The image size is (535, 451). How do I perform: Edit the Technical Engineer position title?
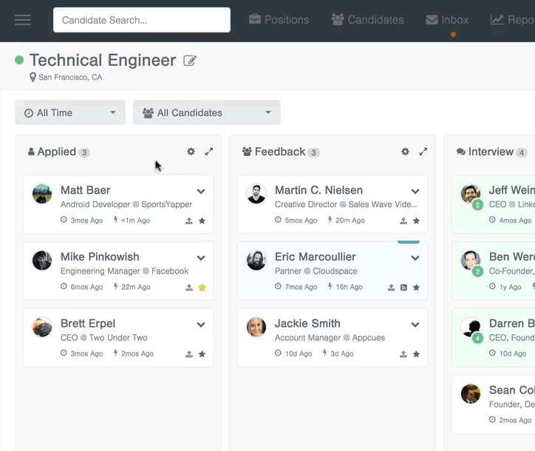[190, 61]
